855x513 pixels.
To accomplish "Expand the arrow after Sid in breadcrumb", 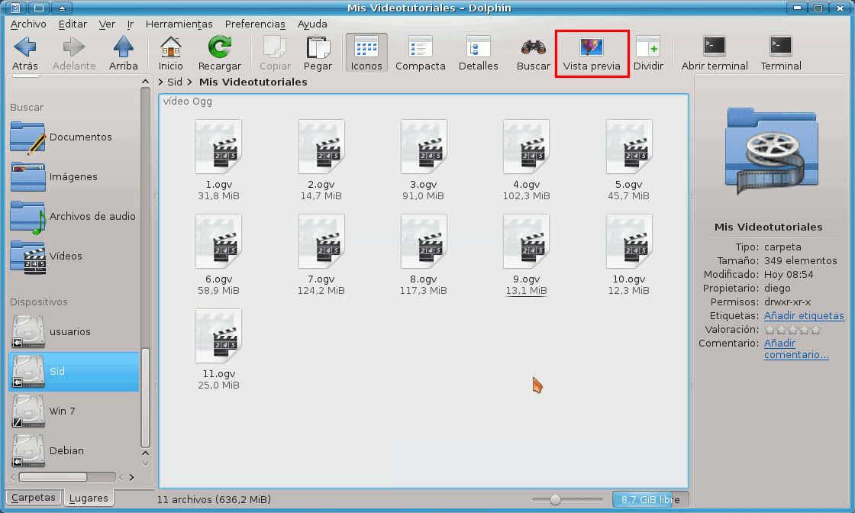I will pos(190,82).
